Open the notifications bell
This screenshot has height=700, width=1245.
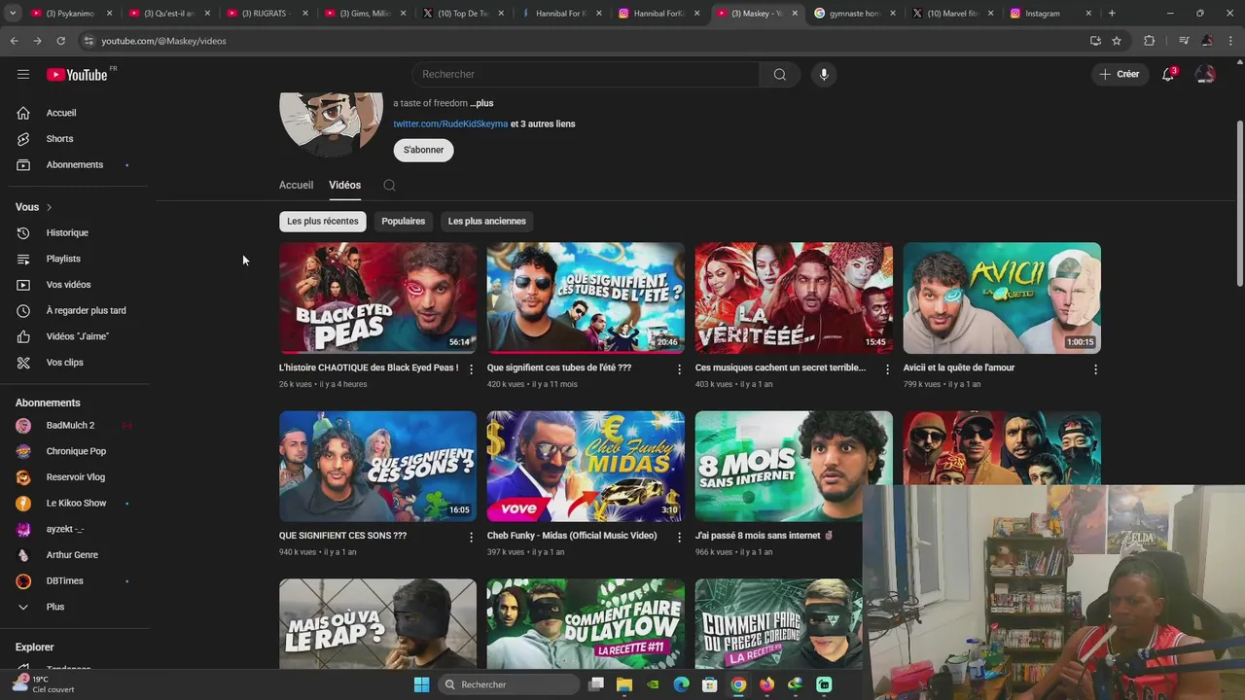pos(1168,74)
